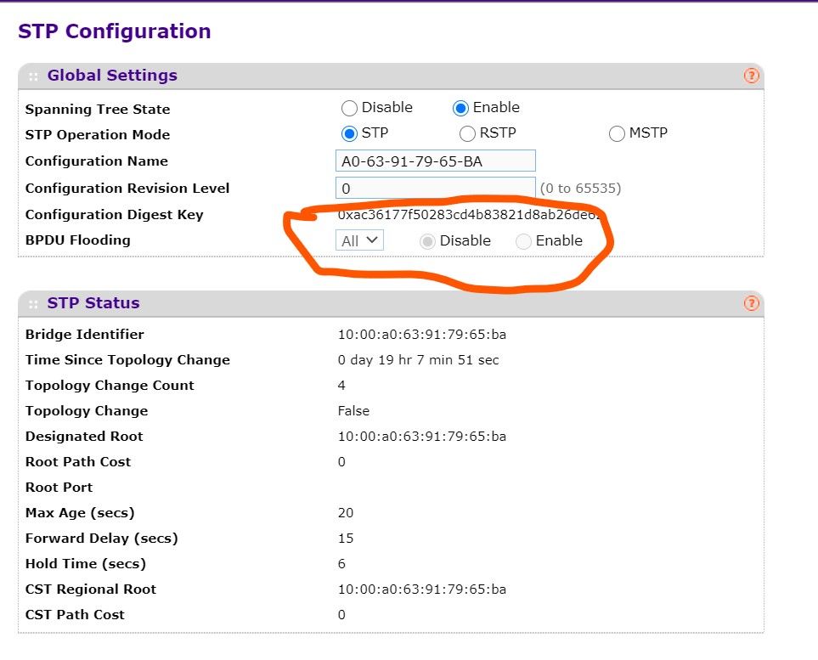Click the (0 to 65535) range hint
Viewport: 818px width, 660px height.
(580, 189)
